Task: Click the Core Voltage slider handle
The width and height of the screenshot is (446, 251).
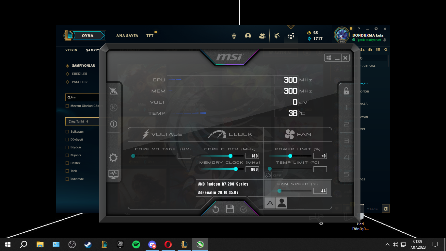Action: coord(133,156)
